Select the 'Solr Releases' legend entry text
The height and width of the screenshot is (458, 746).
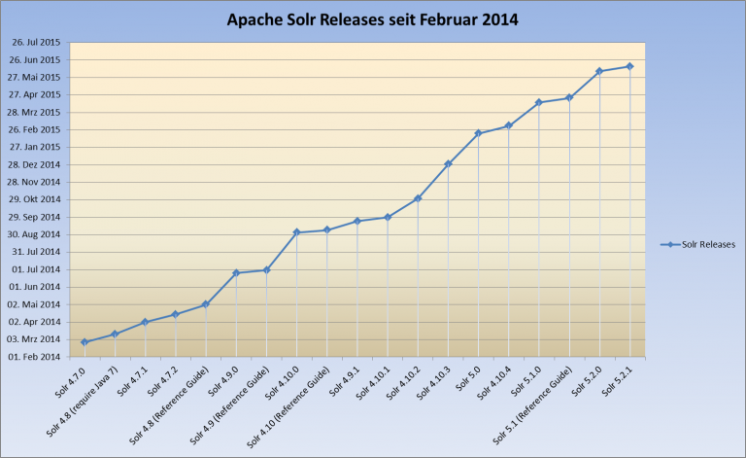(708, 245)
